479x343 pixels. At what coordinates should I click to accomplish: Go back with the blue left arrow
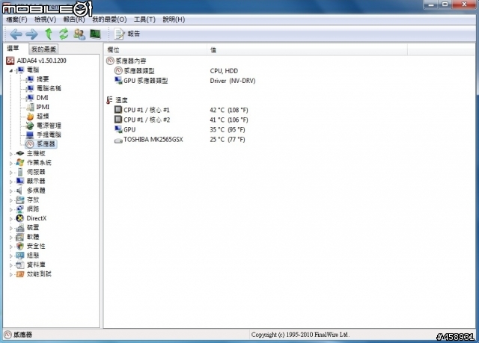tap(16, 34)
